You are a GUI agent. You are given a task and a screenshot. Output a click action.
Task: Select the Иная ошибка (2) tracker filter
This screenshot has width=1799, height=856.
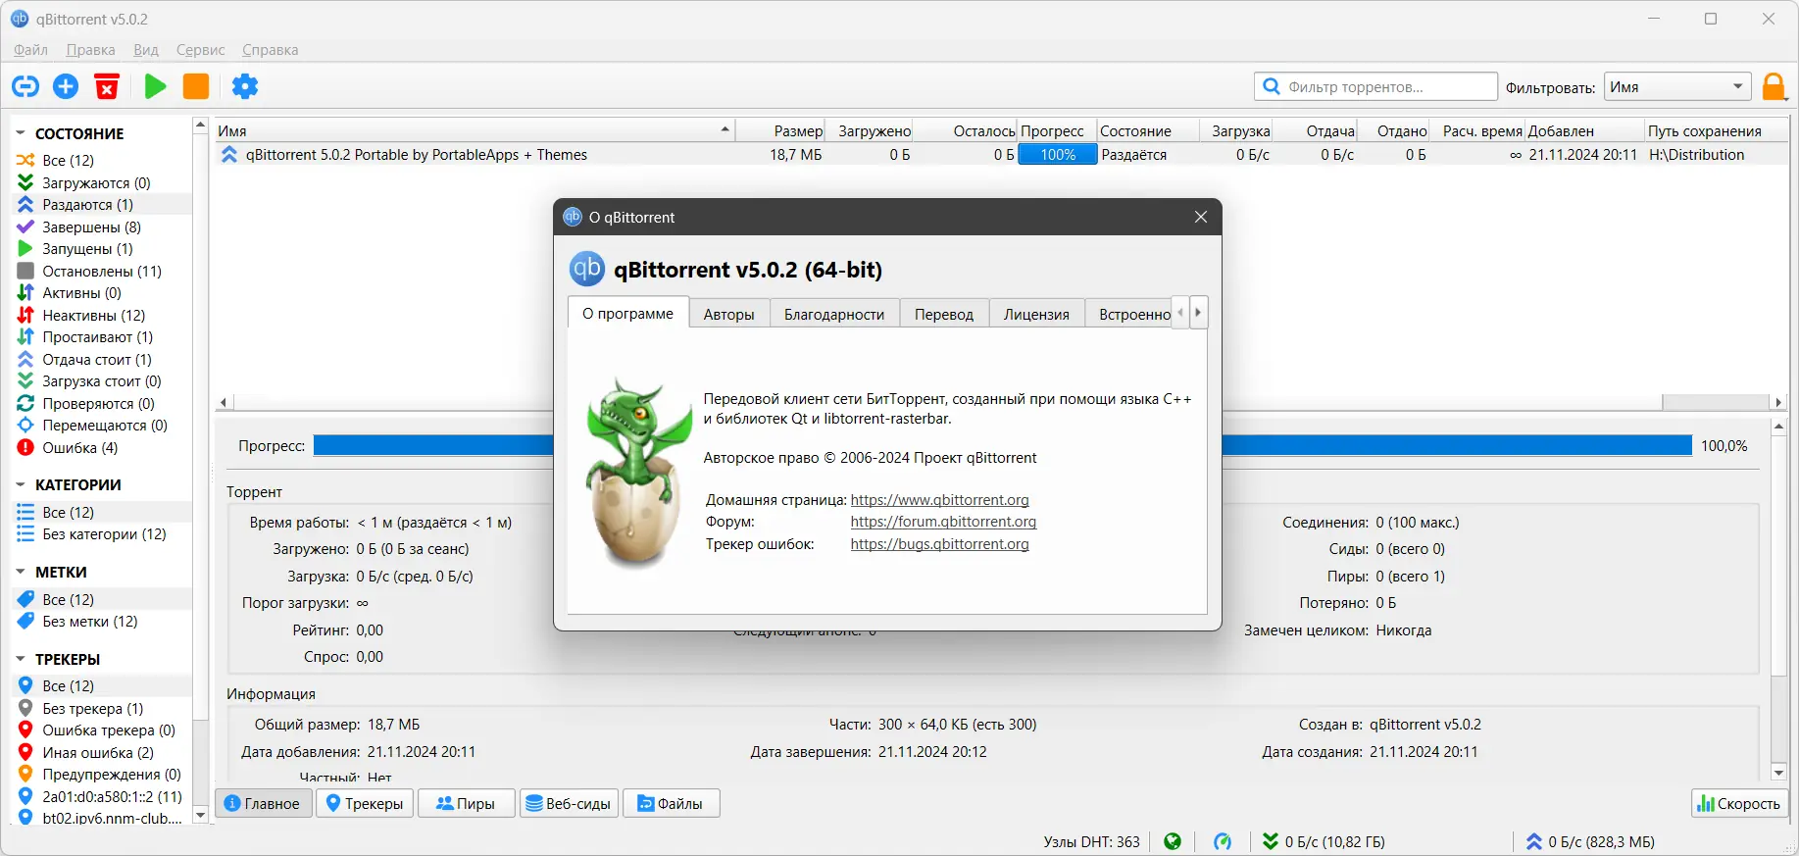[98, 752]
